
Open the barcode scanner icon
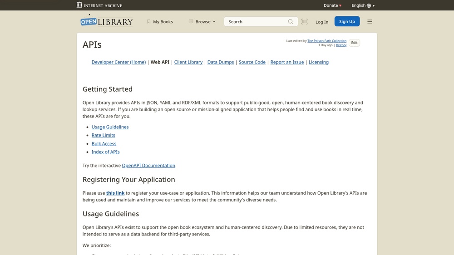[x=304, y=22]
